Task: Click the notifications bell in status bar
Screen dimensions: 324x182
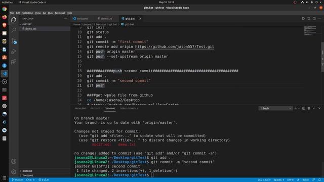Action: [319, 180]
